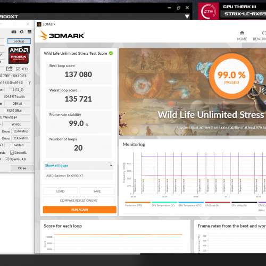This screenshot has width=266, height=266.
Task: Close GPU-Z with the Close button
Action: coord(22,168)
